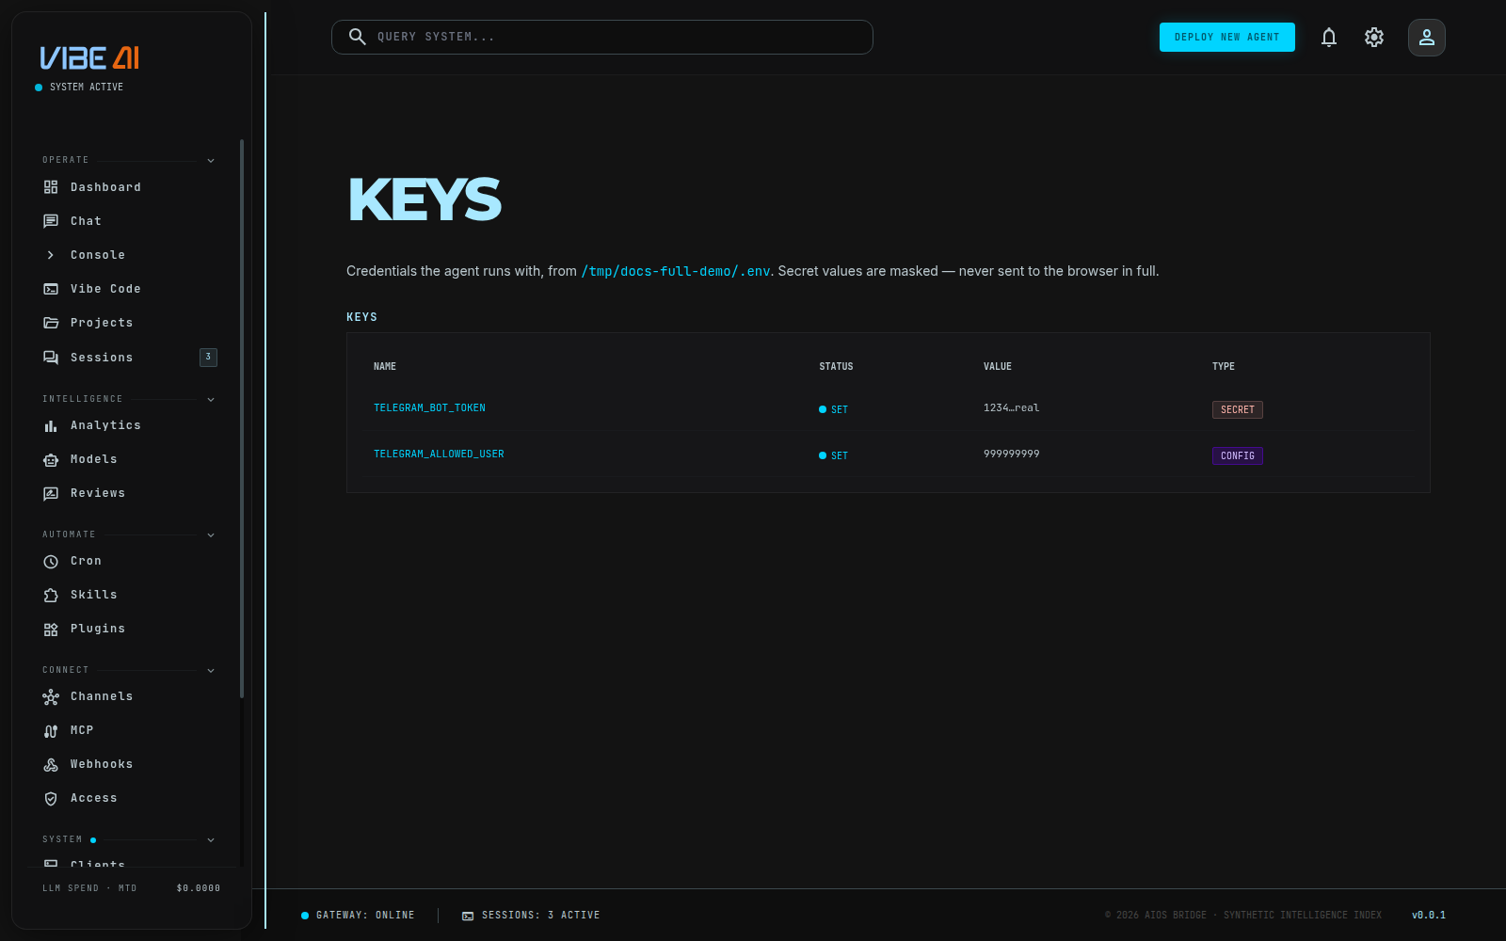Click System Active indicator
This screenshot has height=941, width=1506.
[79, 88]
